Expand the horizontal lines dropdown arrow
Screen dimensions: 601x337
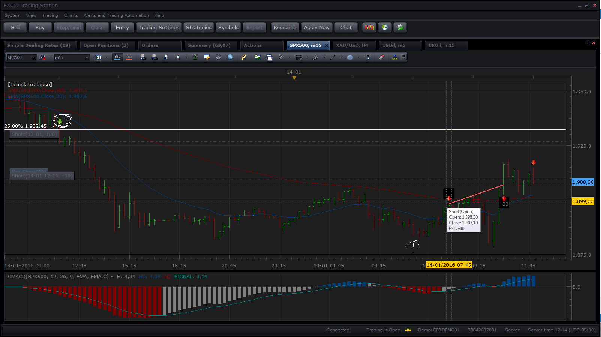point(307,57)
